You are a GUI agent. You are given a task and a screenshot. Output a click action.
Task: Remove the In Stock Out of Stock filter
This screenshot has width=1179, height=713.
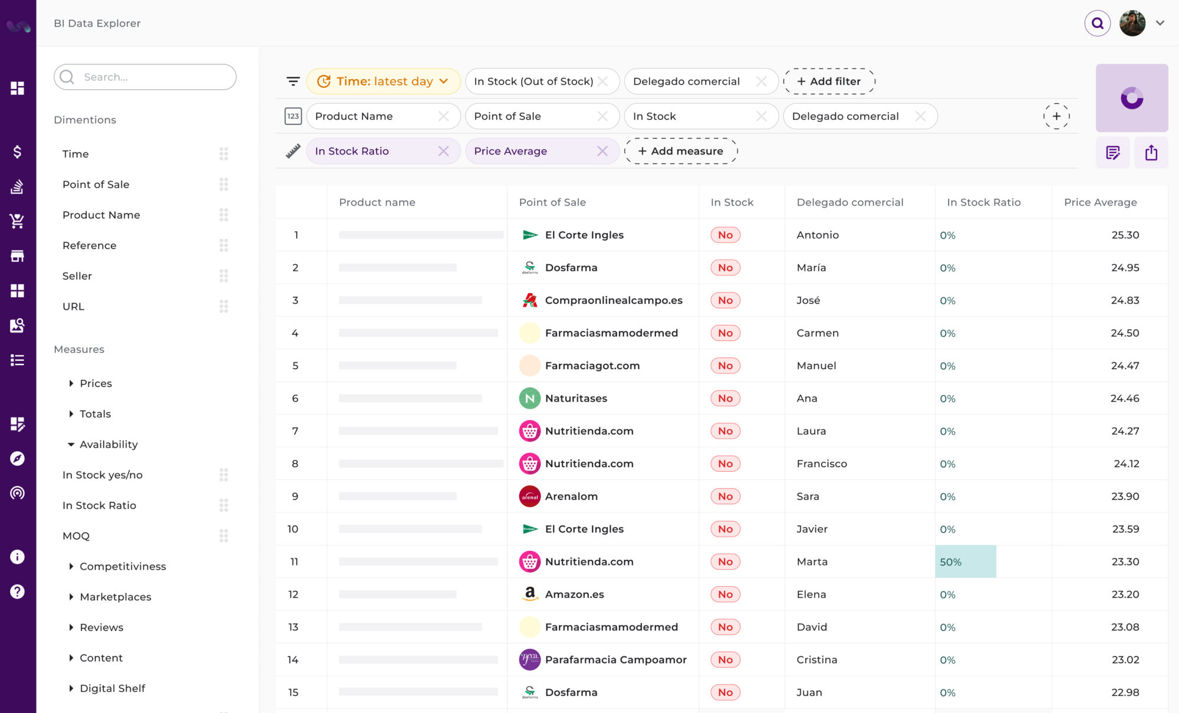pos(605,81)
